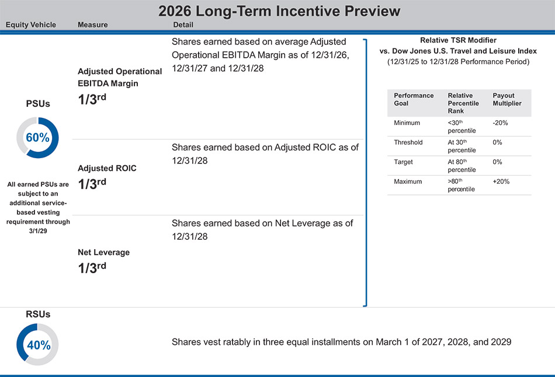Select the Performance Goal table header
The image size is (555, 377).
pos(414,99)
